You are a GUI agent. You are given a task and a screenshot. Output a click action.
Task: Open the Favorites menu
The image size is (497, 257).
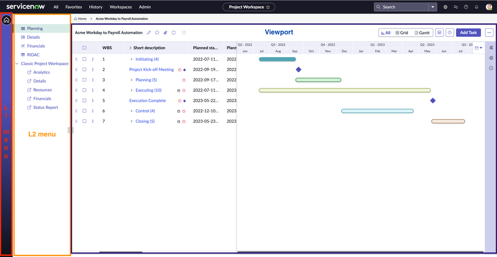coord(74,7)
